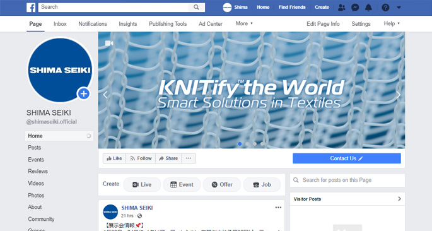Click the video camera icon on cover
The width and height of the screenshot is (432, 231).
109,44
